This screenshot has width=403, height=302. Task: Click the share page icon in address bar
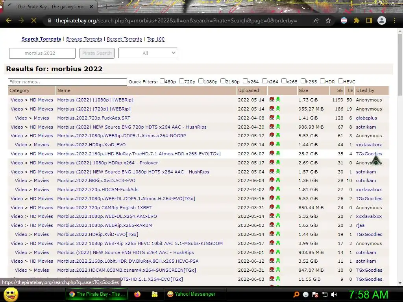pyautogui.click(x=316, y=21)
